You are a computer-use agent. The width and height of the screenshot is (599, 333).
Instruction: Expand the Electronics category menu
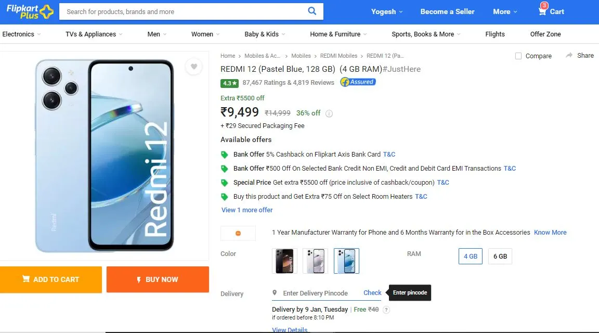pos(21,34)
